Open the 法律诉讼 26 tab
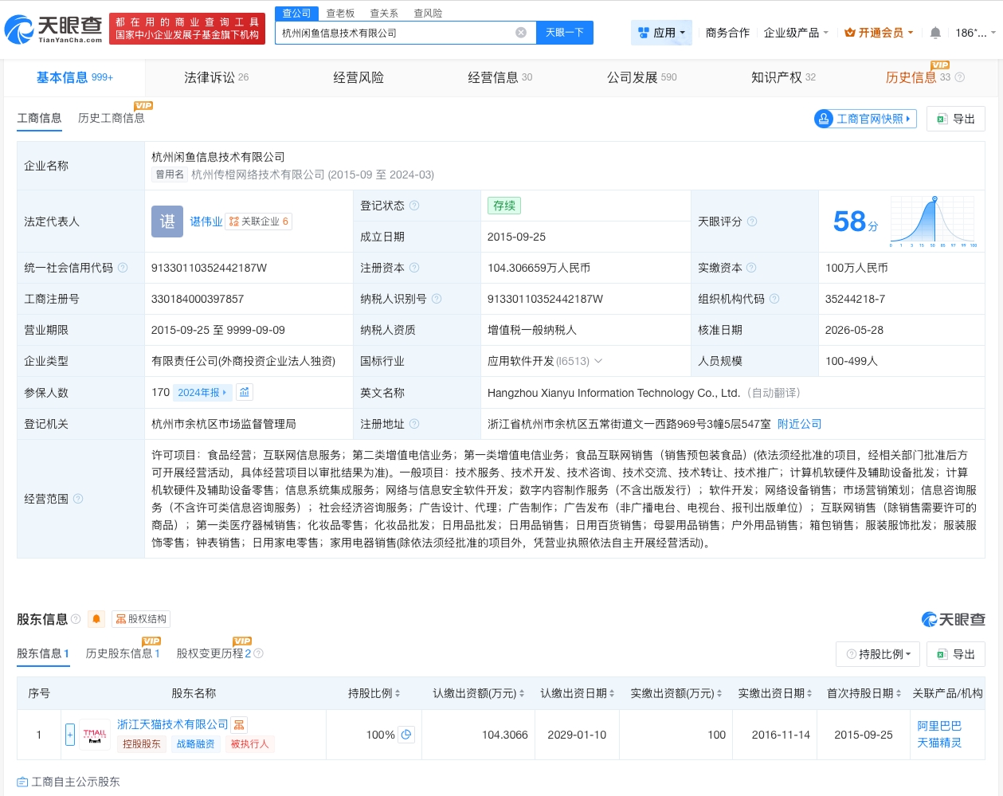This screenshot has height=796, width=1003. (216, 77)
